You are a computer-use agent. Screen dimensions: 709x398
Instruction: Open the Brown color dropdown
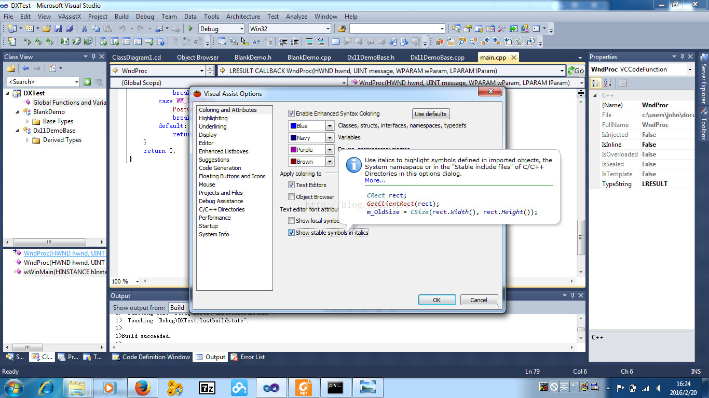click(330, 162)
